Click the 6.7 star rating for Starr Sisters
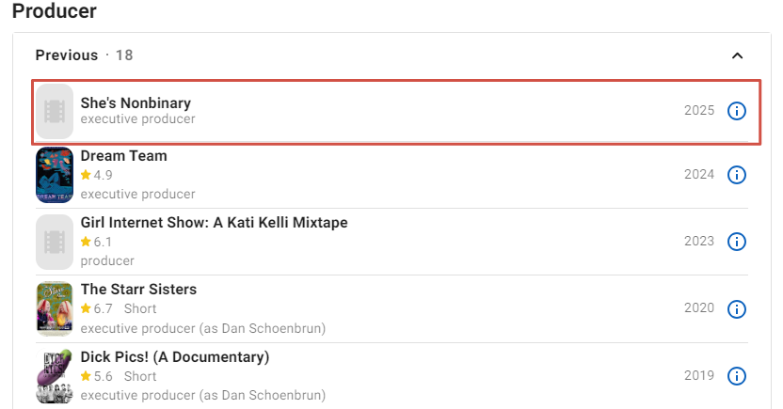 (97, 308)
